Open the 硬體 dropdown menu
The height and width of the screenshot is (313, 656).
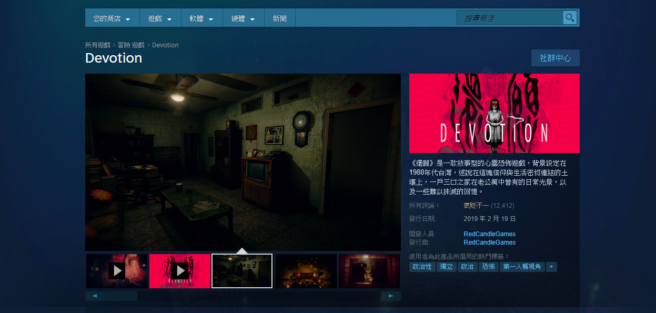coord(243,17)
